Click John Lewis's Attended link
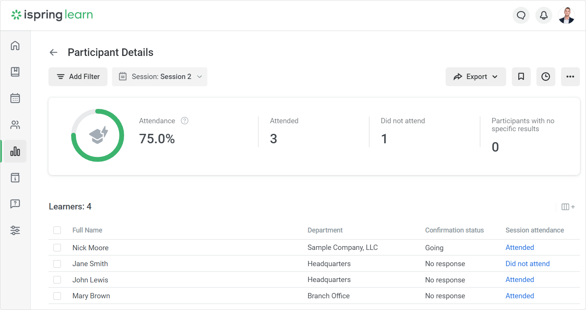Screen dimensions: 586x310 520,280
